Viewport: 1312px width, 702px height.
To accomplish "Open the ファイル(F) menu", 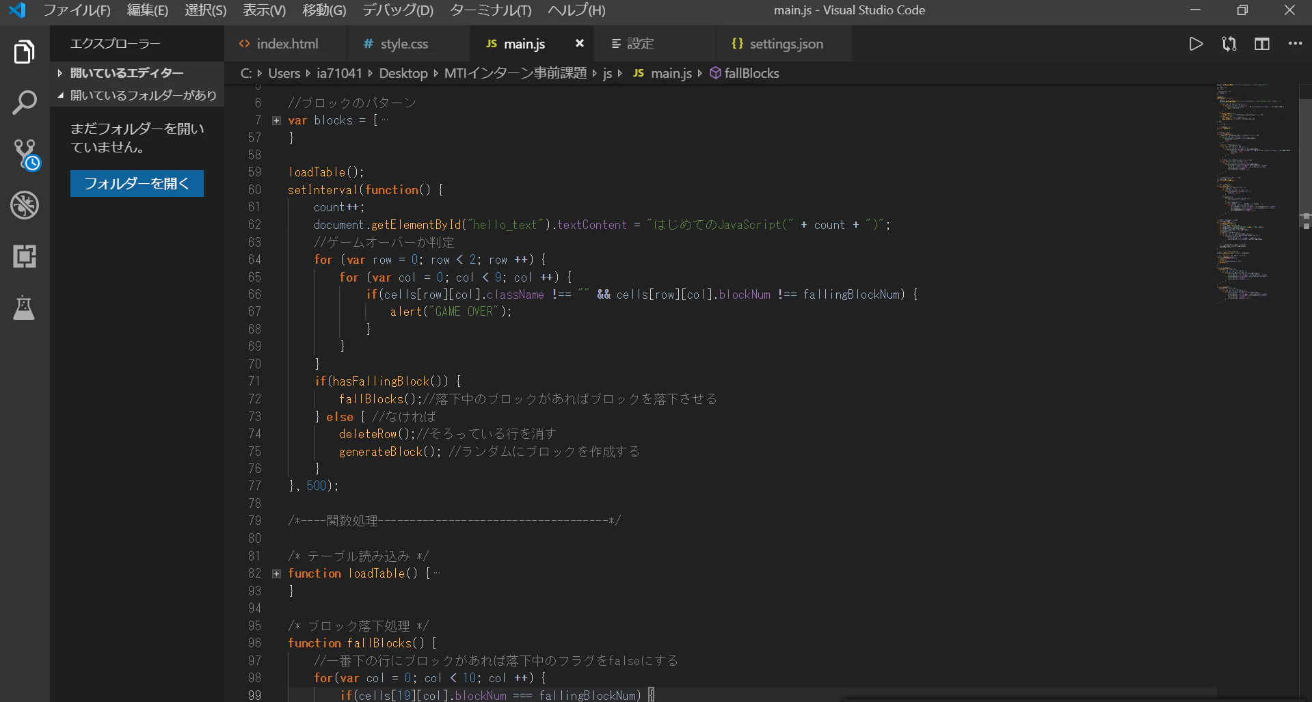I will tap(77, 10).
